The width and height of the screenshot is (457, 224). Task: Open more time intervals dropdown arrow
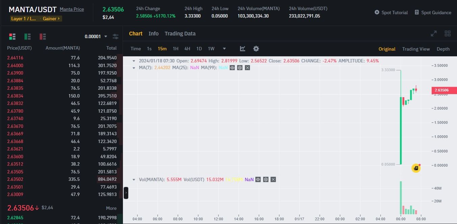click(x=224, y=49)
